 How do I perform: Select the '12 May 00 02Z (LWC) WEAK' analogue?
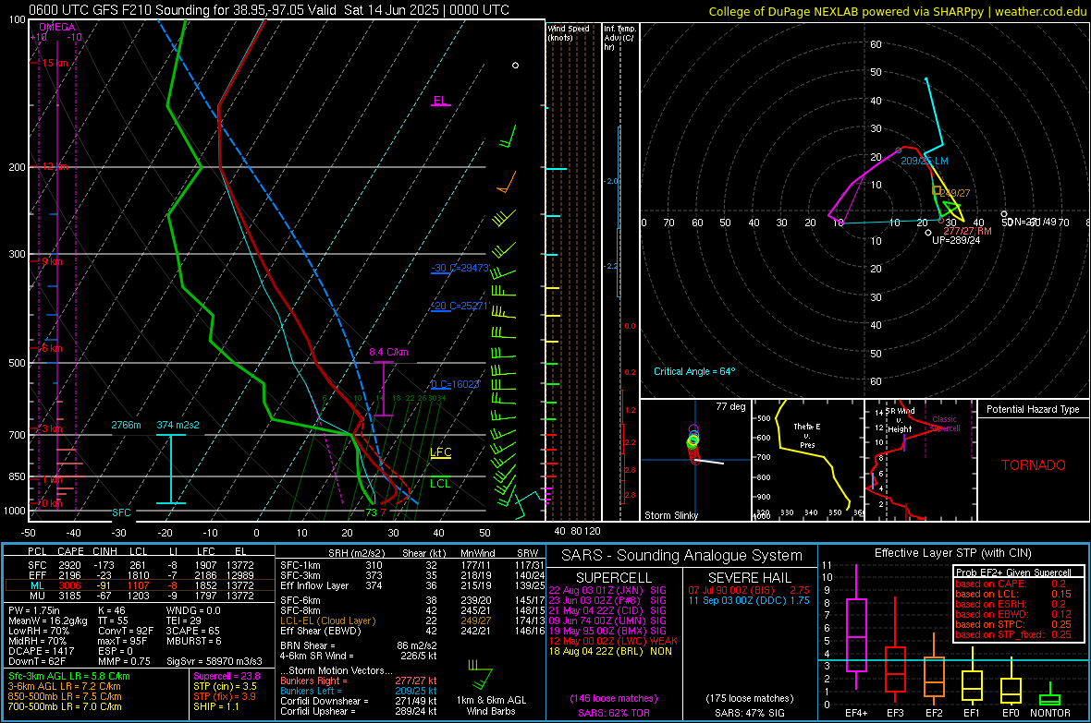pyautogui.click(x=613, y=641)
